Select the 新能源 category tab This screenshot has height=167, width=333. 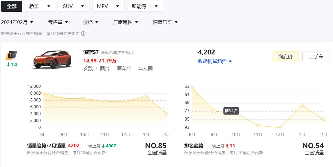[x=139, y=6]
